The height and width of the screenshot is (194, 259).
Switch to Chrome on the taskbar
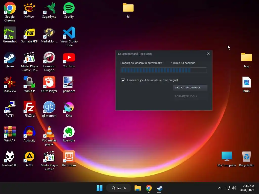[149, 188]
